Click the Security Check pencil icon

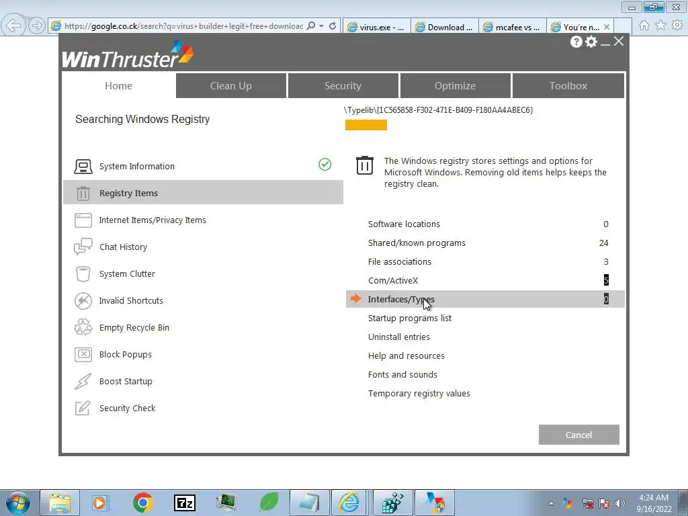83,408
